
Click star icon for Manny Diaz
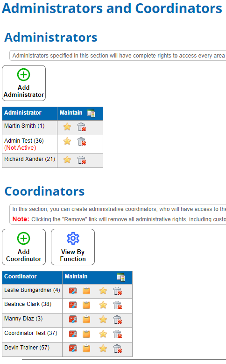pos(103,320)
